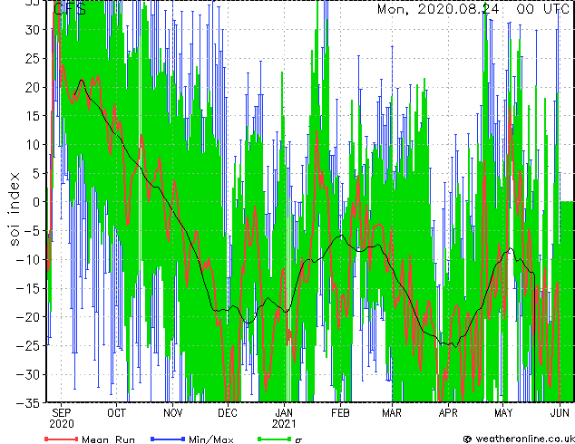575x444 pixels.
Task: Click the Mean Run legend text
Action: [x=108, y=439]
